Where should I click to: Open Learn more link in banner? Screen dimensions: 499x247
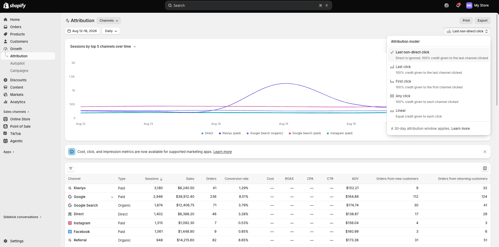coord(223,152)
